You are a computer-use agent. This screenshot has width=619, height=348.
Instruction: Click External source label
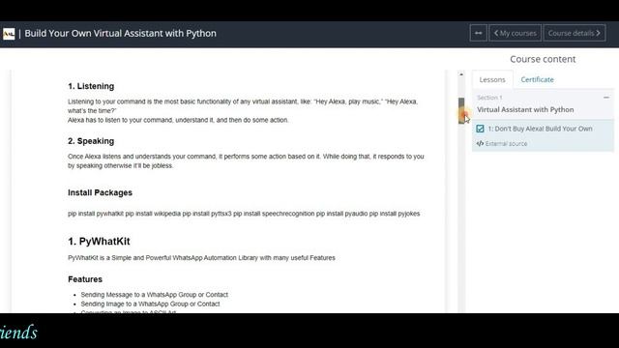[x=506, y=144]
